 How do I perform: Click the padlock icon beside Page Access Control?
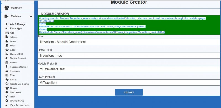point(7,105)
